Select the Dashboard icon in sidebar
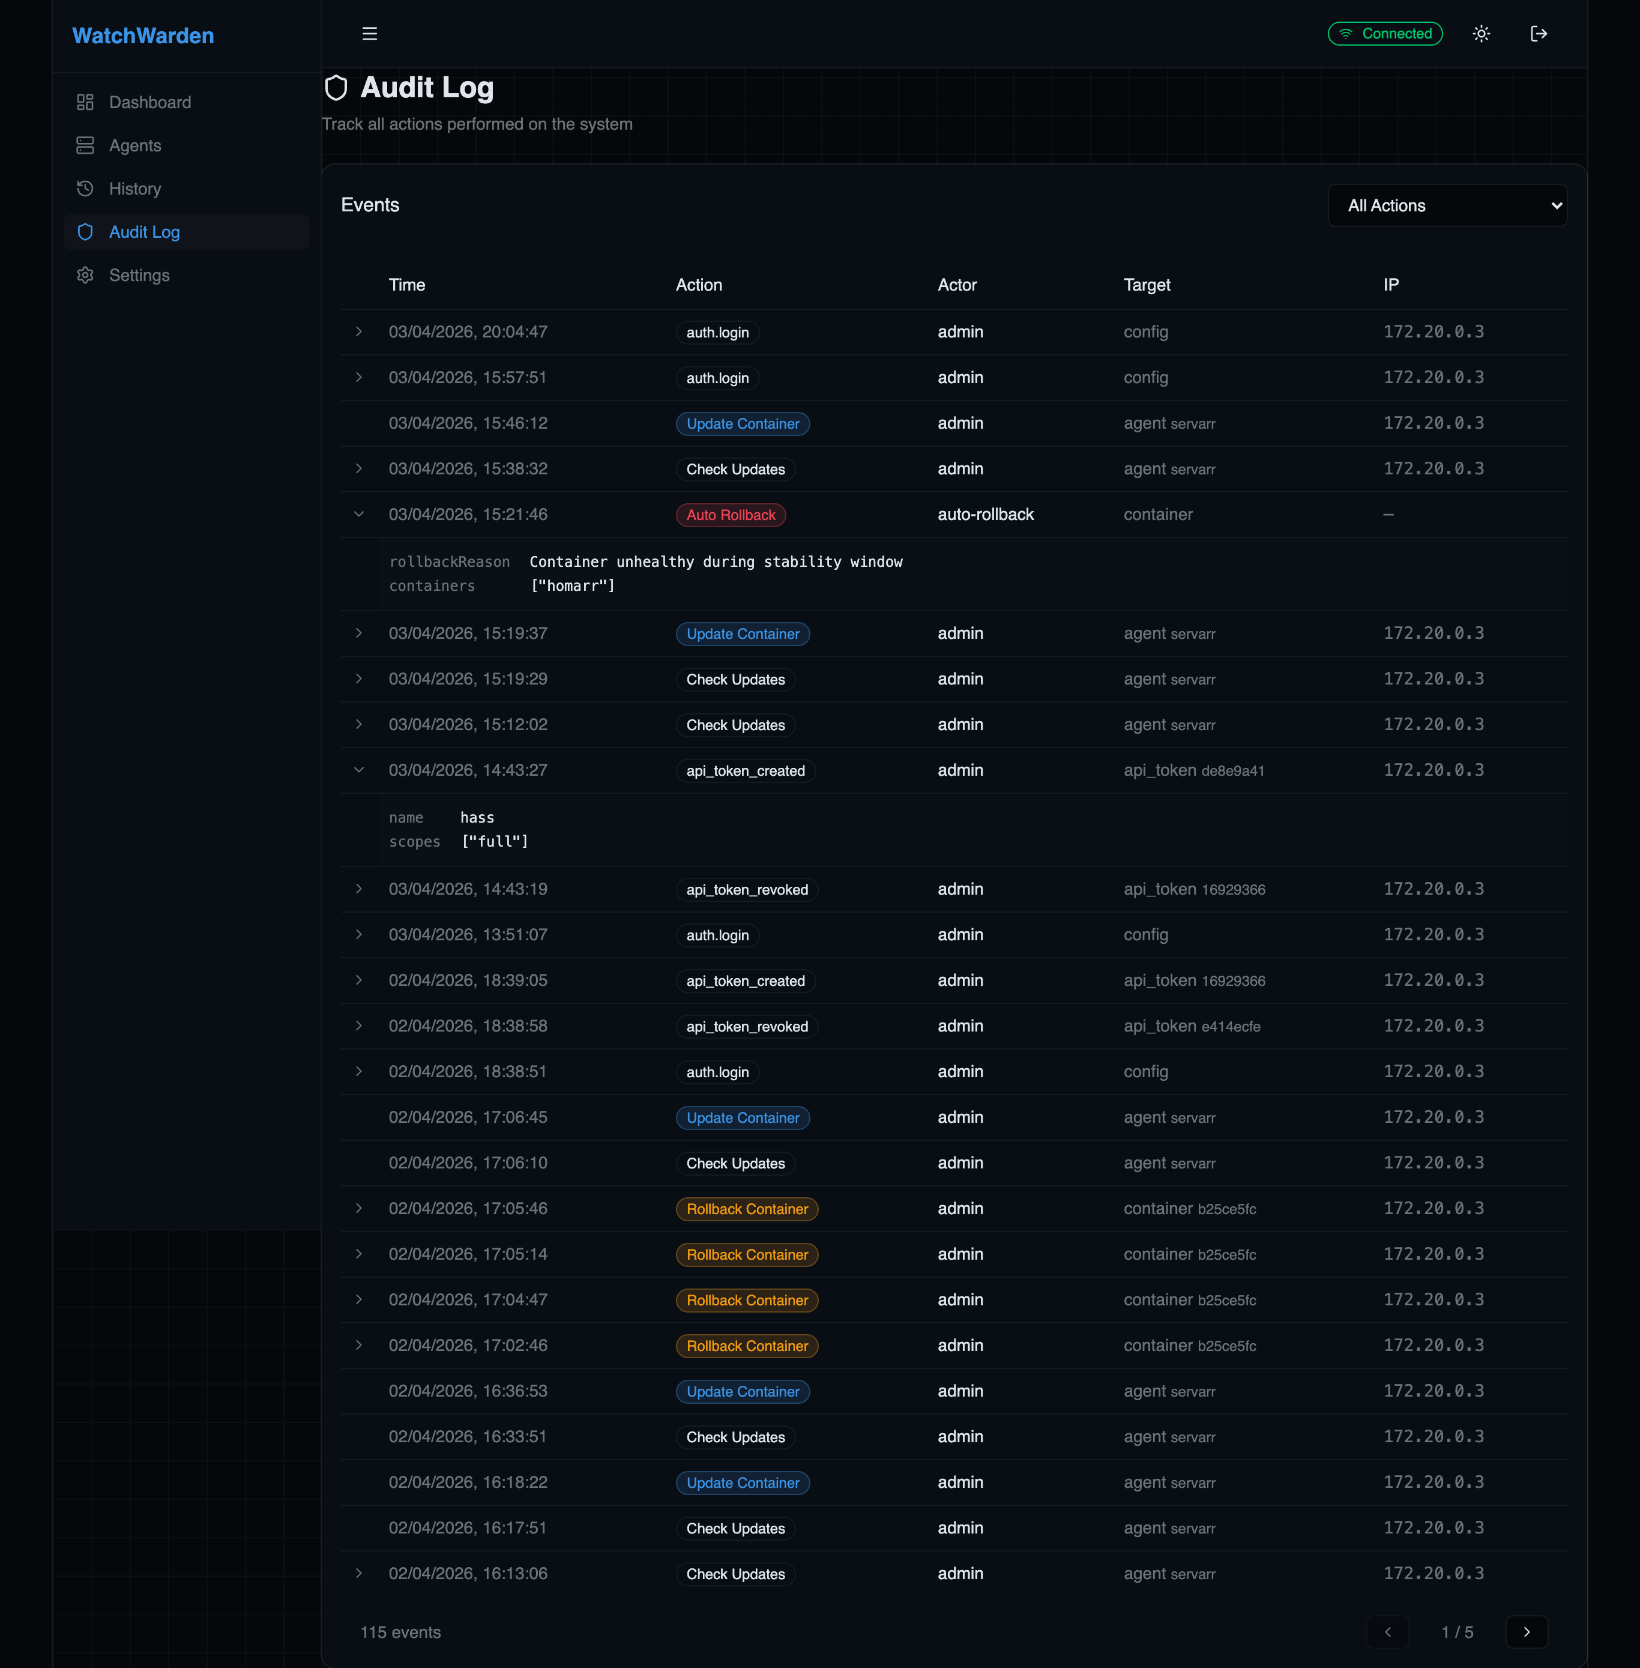This screenshot has width=1640, height=1668. tap(85, 101)
